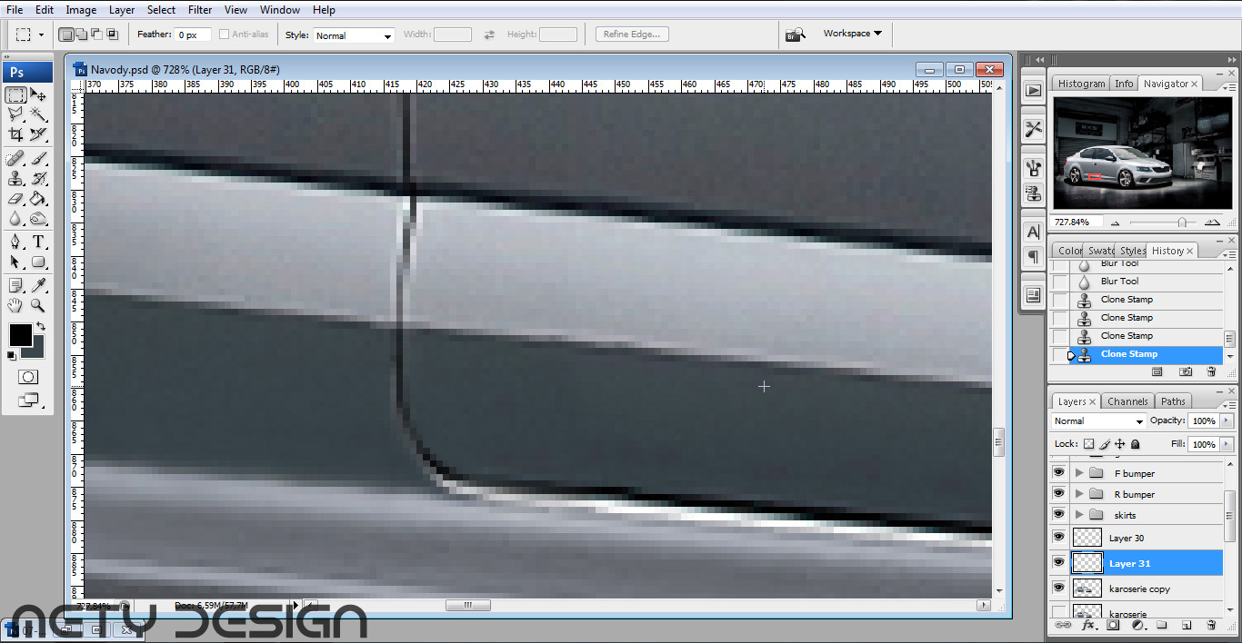Select the Move tool
The width and height of the screenshot is (1242, 643).
(38, 94)
